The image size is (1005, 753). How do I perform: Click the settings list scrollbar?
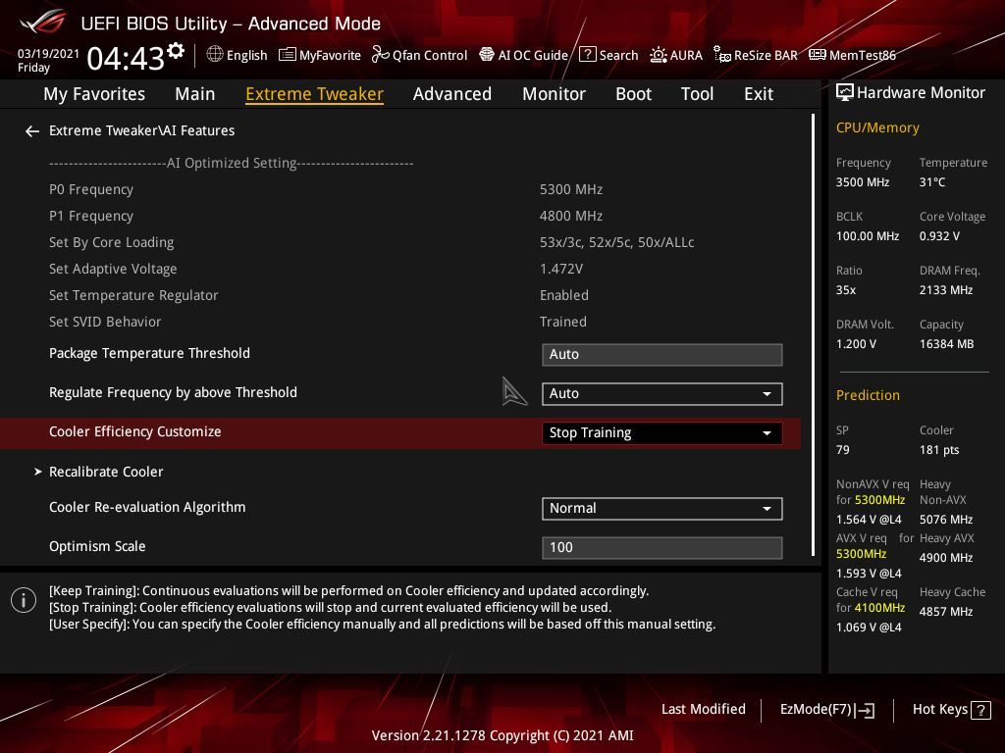click(813, 335)
